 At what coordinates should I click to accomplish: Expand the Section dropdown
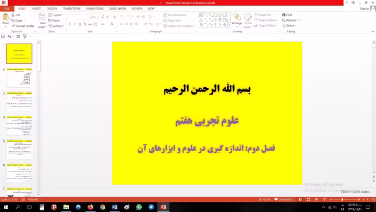tap(56, 26)
